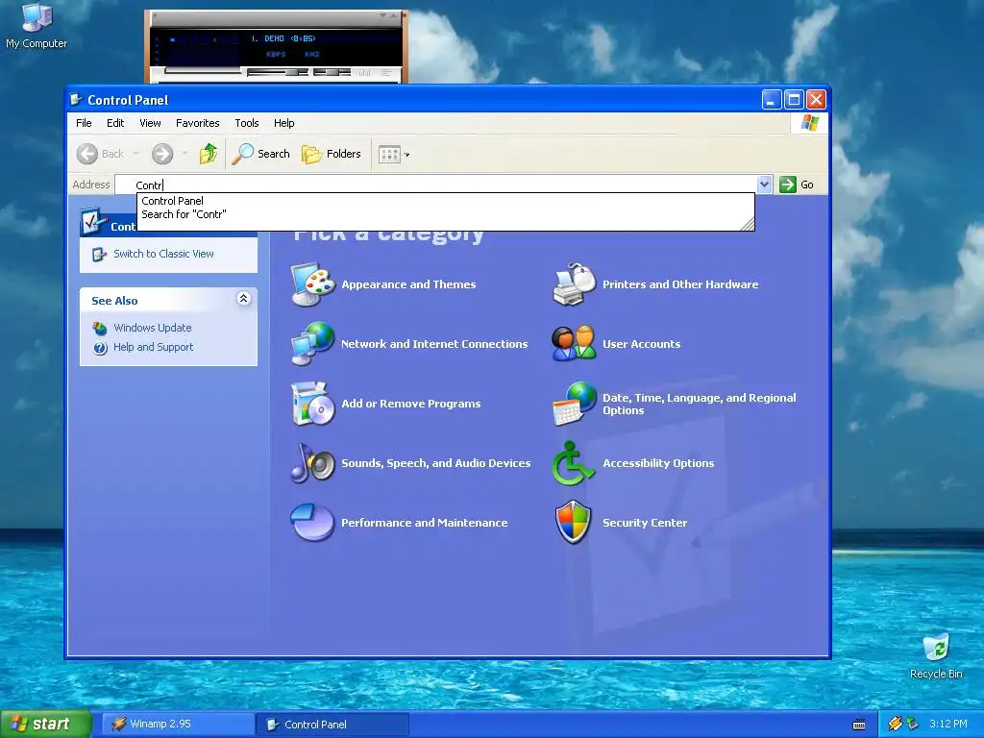The height and width of the screenshot is (738, 984).
Task: Click the keyboard icon in taskbar
Action: click(x=859, y=725)
